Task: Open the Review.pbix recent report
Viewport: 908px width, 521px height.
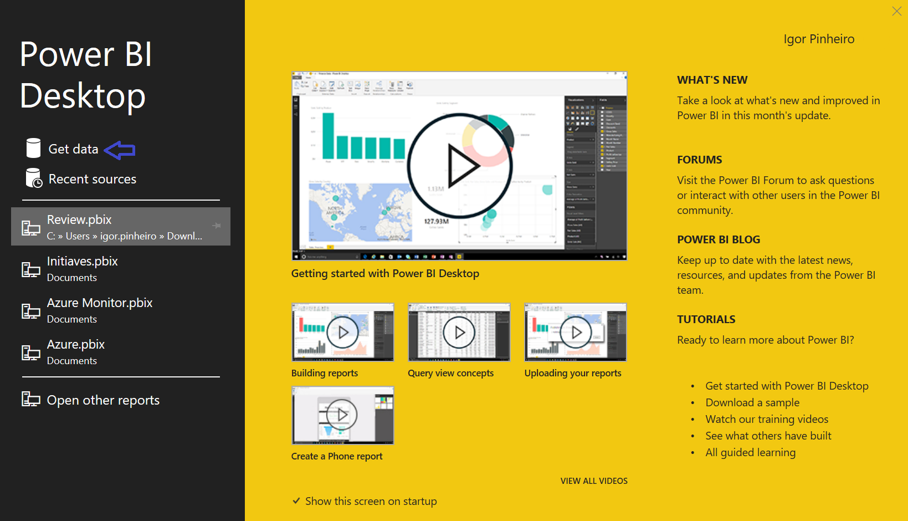Action: (121, 227)
